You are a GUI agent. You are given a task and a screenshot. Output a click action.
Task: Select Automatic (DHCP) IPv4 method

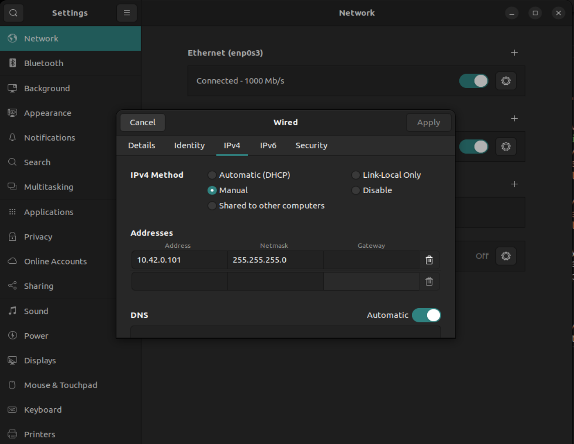(212, 175)
